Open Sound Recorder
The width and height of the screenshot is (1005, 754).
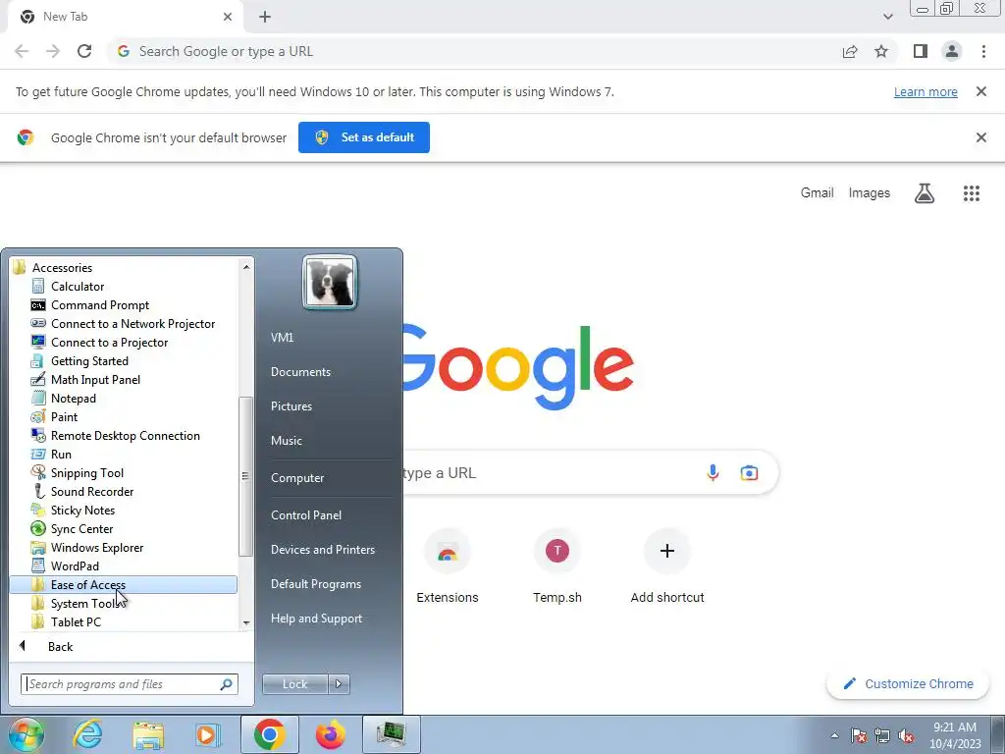91,491
